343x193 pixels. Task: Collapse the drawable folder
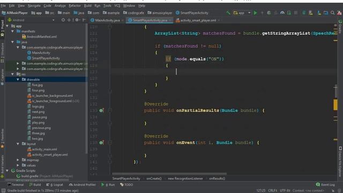pyautogui.click(x=18, y=80)
